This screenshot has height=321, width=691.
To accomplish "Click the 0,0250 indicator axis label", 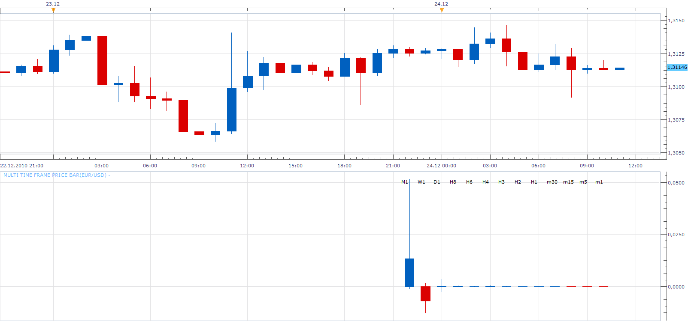I will 676,235.
